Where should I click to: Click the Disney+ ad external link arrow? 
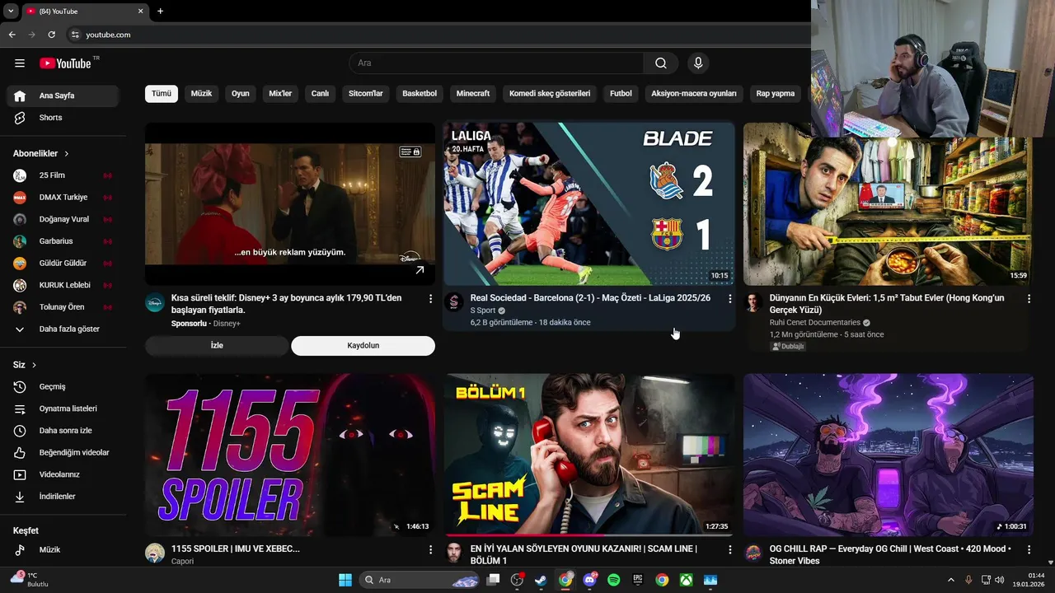[x=420, y=270]
